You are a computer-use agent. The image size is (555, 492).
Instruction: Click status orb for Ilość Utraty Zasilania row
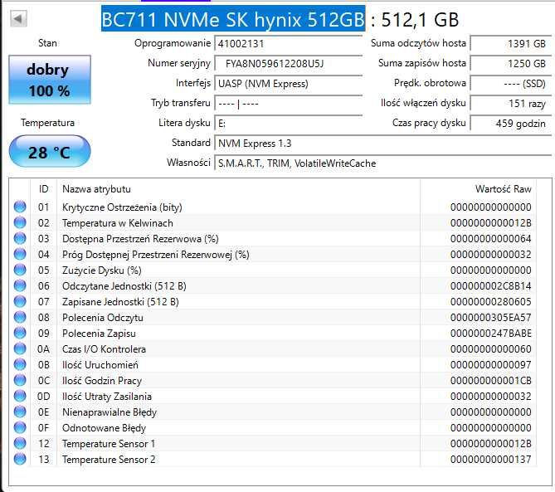tap(20, 396)
